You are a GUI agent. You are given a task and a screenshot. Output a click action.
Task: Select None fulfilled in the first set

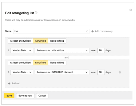point(57,41)
